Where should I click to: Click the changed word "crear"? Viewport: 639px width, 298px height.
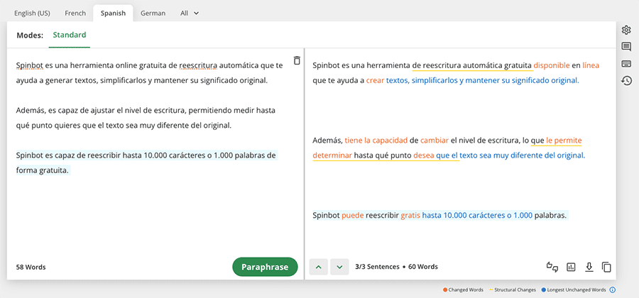click(375, 81)
